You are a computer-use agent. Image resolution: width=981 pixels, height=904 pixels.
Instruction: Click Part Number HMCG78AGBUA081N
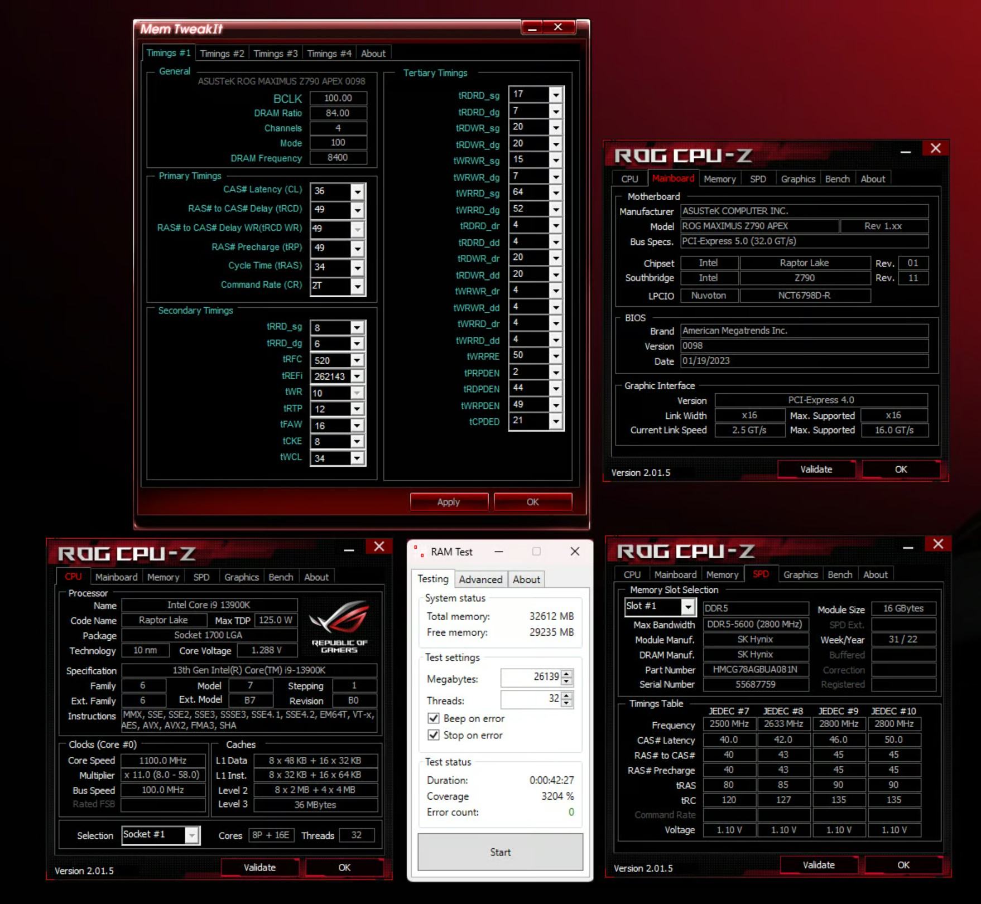(x=756, y=669)
